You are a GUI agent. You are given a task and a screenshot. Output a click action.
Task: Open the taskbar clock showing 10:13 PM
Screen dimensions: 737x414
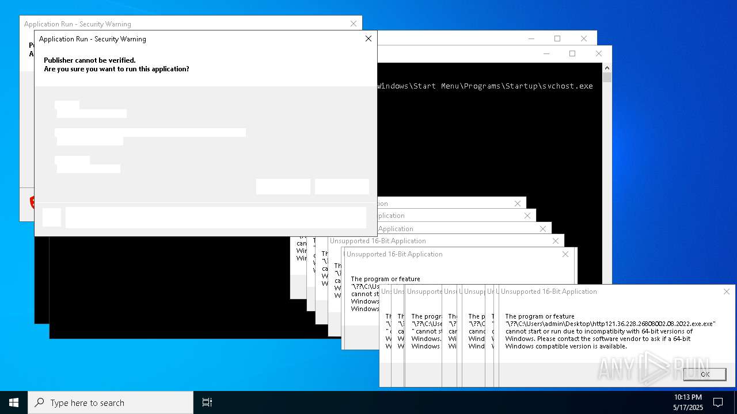pos(688,402)
